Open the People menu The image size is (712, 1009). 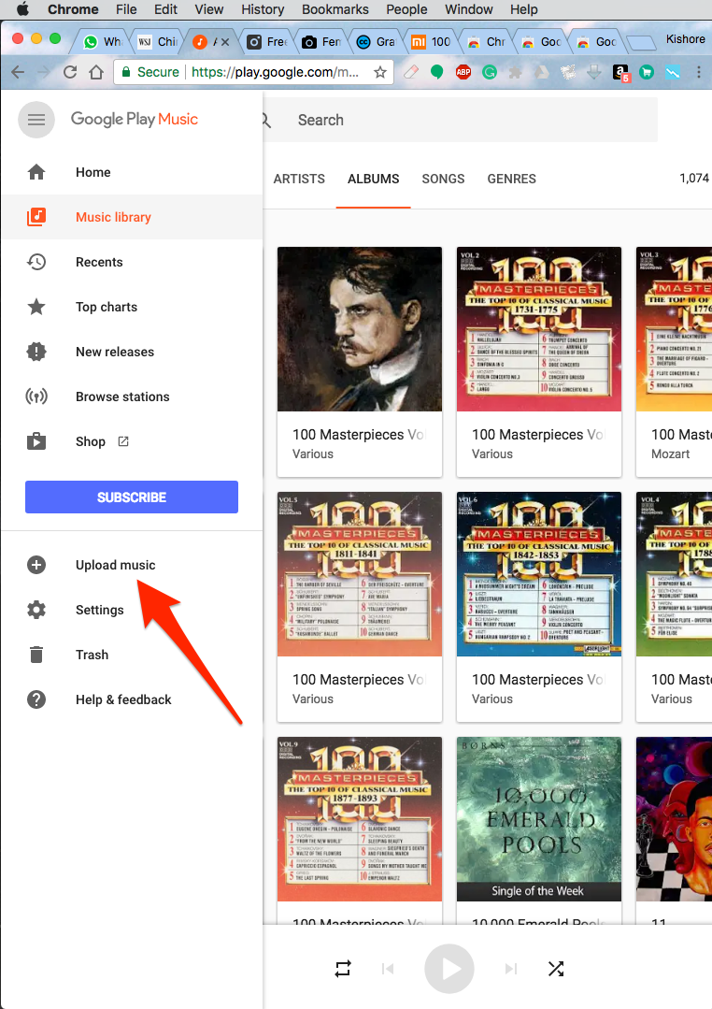point(406,9)
